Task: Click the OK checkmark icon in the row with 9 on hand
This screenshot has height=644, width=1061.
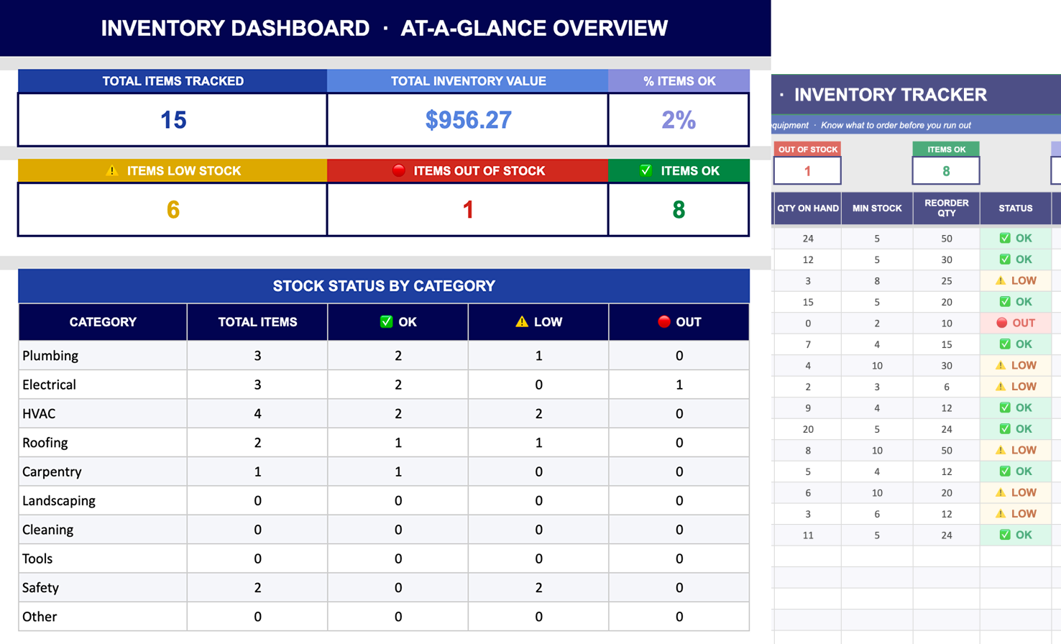Action: tap(1005, 408)
